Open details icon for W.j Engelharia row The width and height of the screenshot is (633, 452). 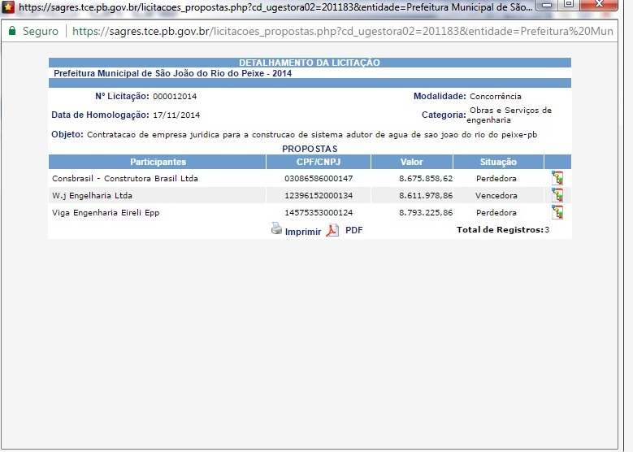[557, 195]
